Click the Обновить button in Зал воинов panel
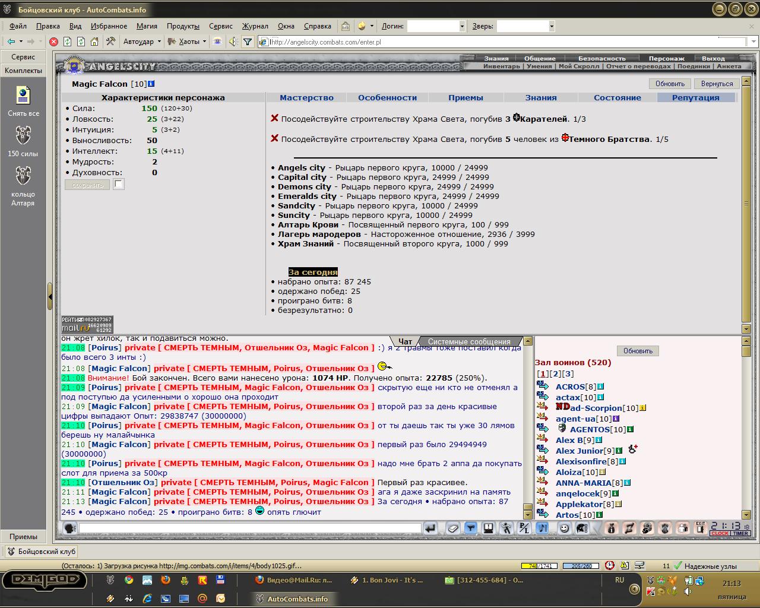Screen dimensions: 760x608 638,351
